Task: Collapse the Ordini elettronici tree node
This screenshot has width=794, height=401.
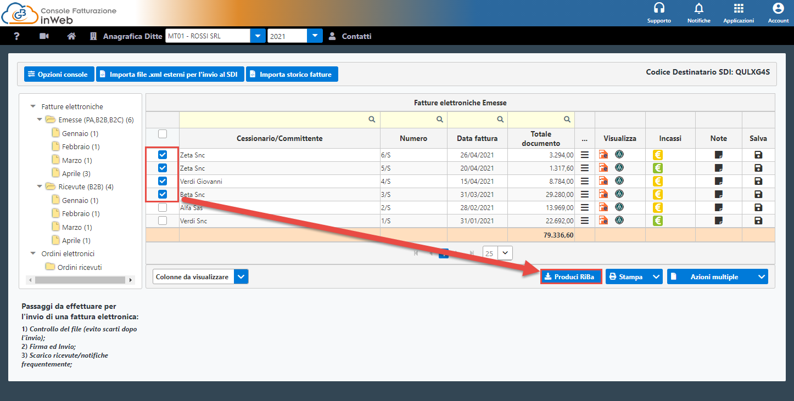Action: (33, 254)
